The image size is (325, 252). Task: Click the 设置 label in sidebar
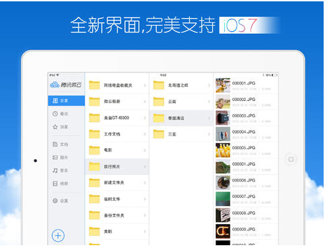tap(64, 201)
